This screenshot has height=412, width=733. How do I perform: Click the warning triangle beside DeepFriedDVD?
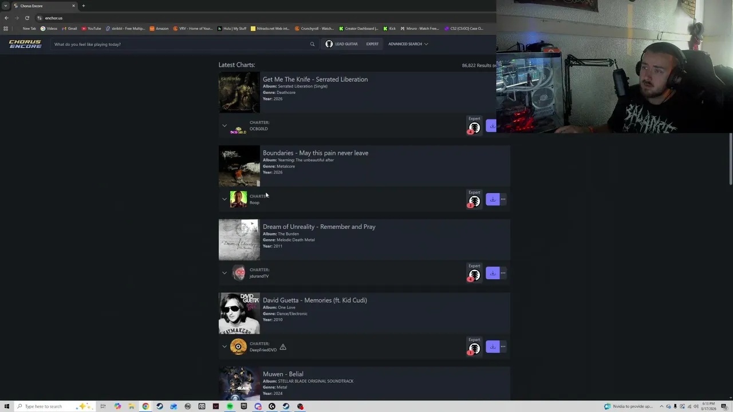click(283, 347)
